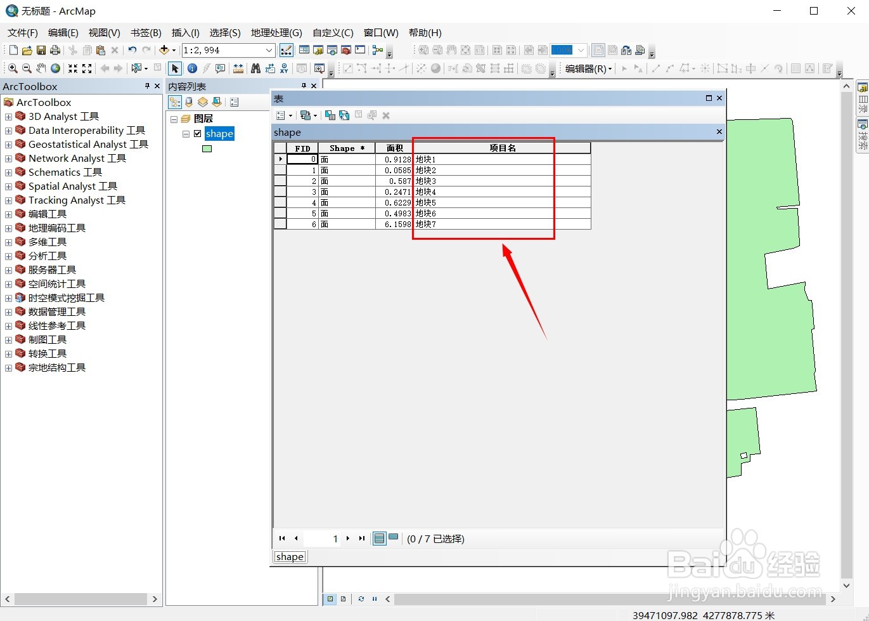Open the 编辑(E) menu
This screenshot has width=869, height=621.
63,33
